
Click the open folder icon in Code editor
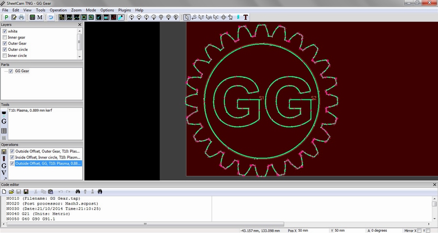[11, 192]
